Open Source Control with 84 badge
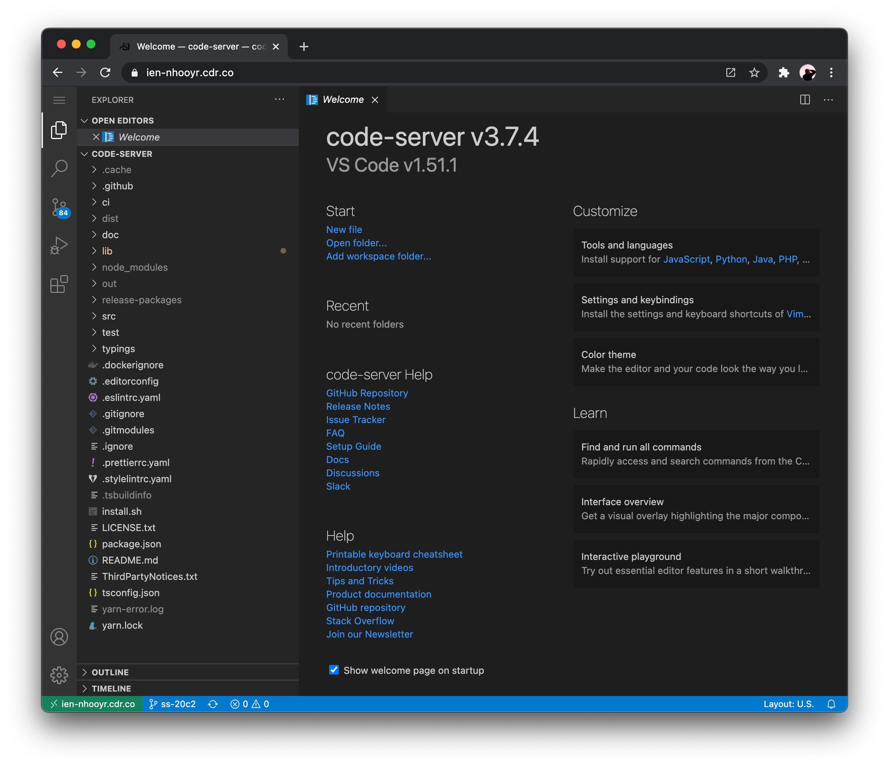 [x=60, y=207]
